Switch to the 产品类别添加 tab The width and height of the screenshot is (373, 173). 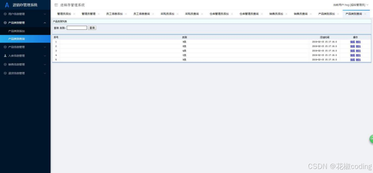(326, 14)
